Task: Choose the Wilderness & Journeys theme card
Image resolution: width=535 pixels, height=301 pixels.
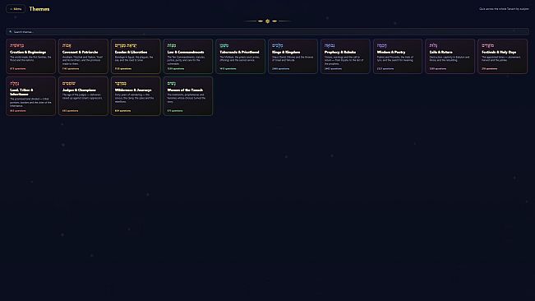Action: (136, 96)
